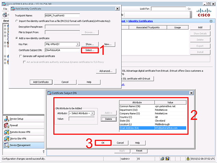Enable Generate self-signed certificate checkbox
217x163 pixels.
(x=21, y=56)
